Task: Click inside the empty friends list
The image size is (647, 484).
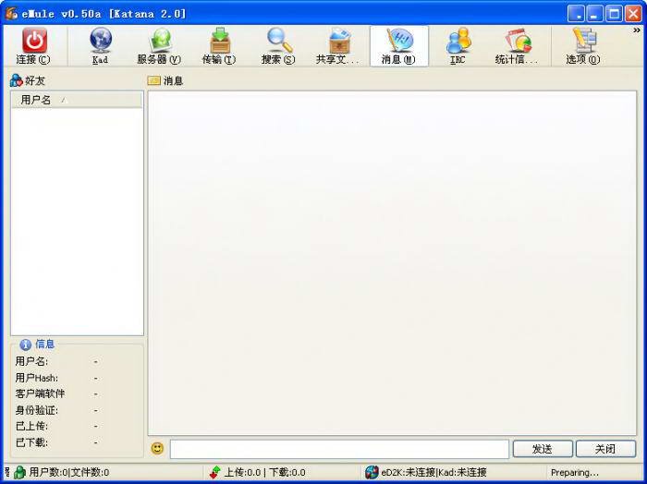Action: click(77, 222)
